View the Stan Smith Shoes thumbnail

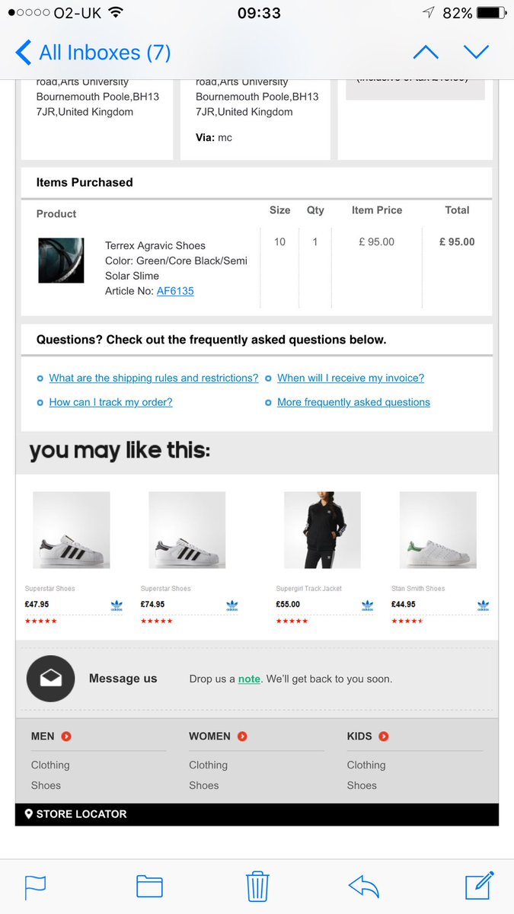tap(438, 529)
